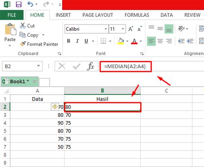
Task: Select Align Left
Action: coord(151,41)
